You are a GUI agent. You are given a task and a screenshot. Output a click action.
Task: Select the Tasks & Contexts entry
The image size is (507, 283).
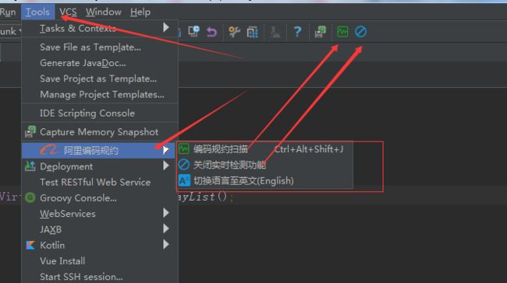tap(100, 28)
